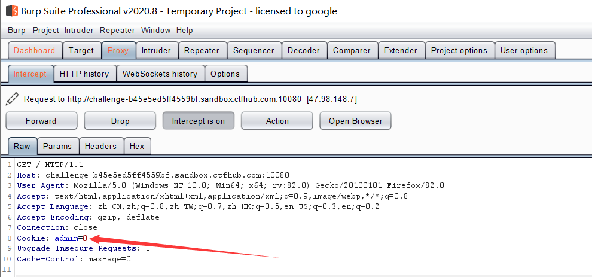Open the Decoder tab
The image size is (592, 277).
coord(303,50)
